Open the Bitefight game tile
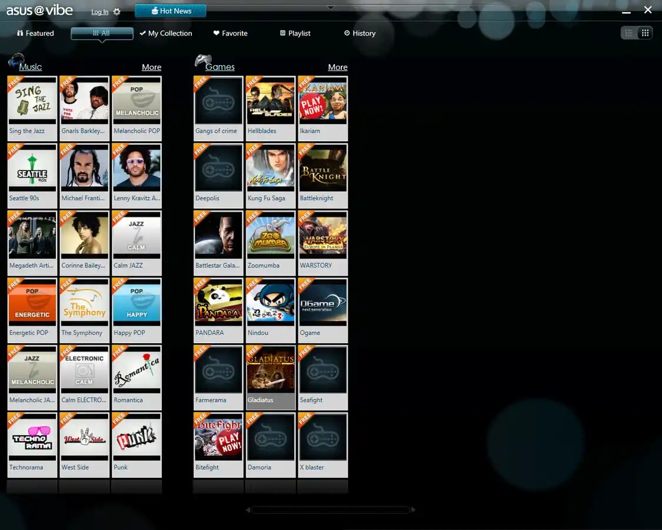 point(218,445)
